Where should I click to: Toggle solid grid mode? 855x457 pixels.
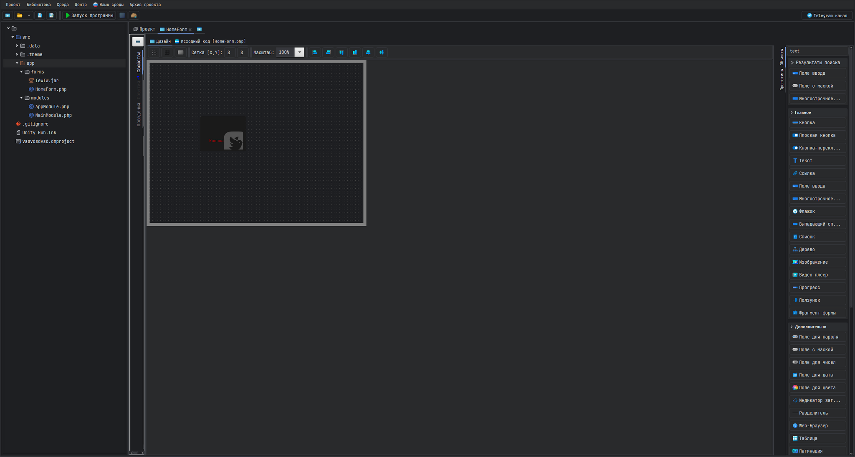pyautogui.click(x=167, y=52)
